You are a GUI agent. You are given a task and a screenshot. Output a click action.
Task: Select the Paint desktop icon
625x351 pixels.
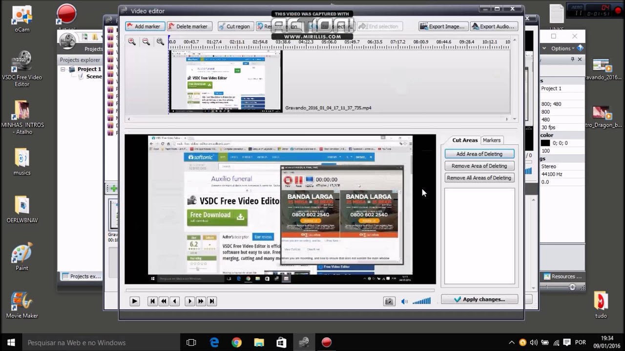click(22, 257)
